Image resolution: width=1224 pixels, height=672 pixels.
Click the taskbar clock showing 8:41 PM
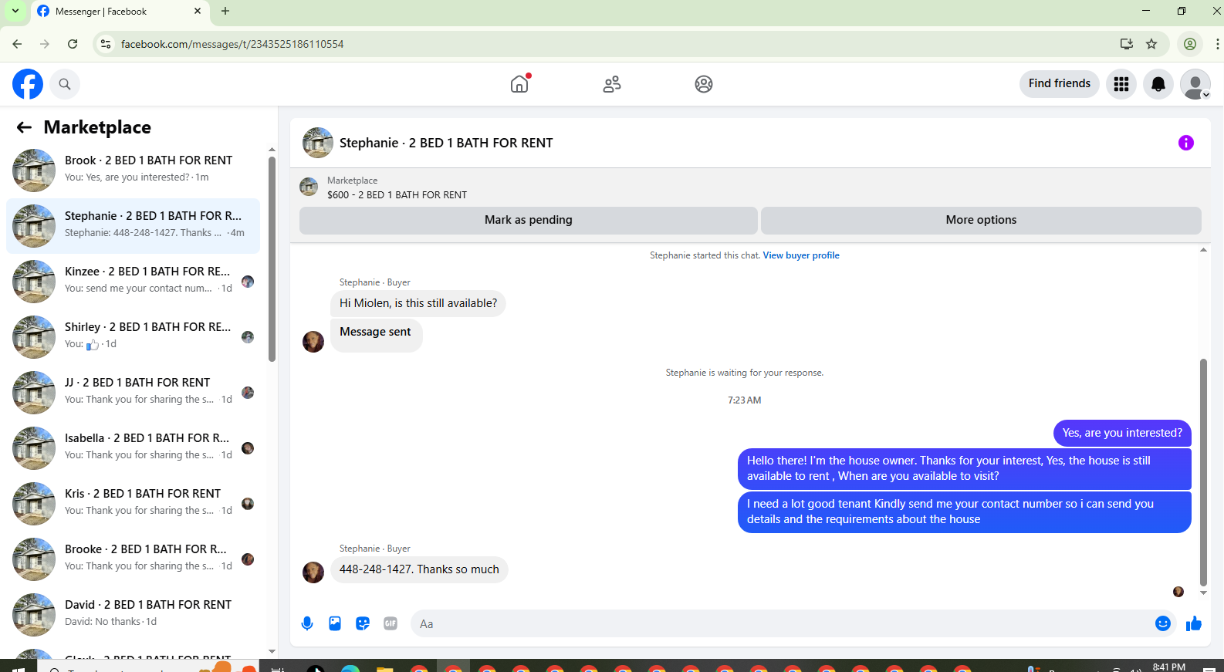[1168, 667]
